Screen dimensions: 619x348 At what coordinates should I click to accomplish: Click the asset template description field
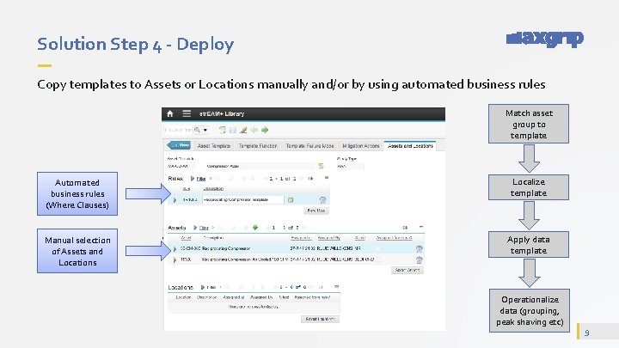click(260, 166)
